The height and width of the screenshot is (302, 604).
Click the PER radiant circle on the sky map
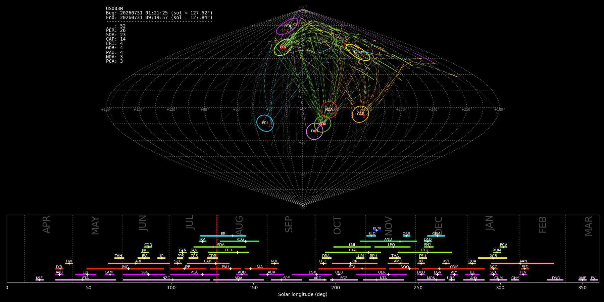pyautogui.click(x=283, y=47)
